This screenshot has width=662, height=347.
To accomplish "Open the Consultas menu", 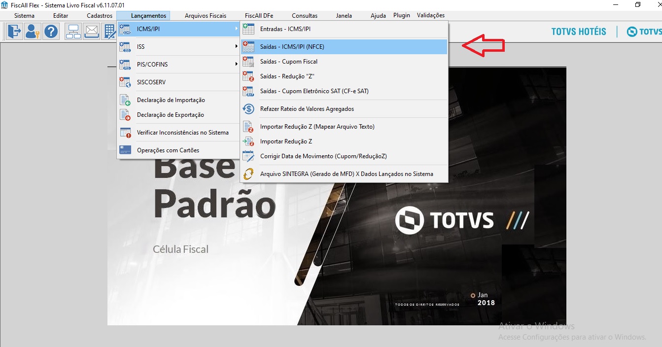I will pos(305,16).
